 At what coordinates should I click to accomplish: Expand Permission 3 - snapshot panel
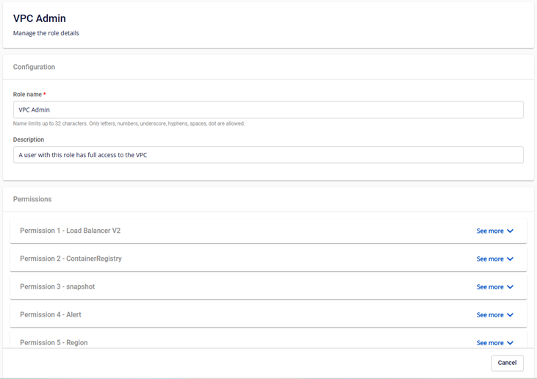point(57,286)
